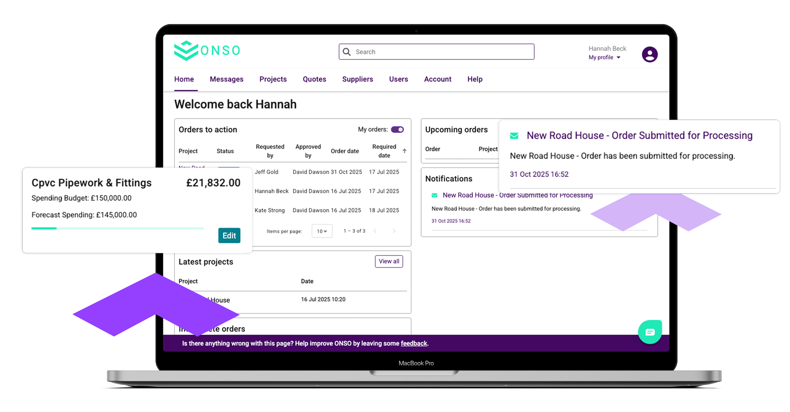Image resolution: width=790 pixels, height=412 pixels.
Task: Click envelope icon in popup notification card
Action: coord(514,136)
